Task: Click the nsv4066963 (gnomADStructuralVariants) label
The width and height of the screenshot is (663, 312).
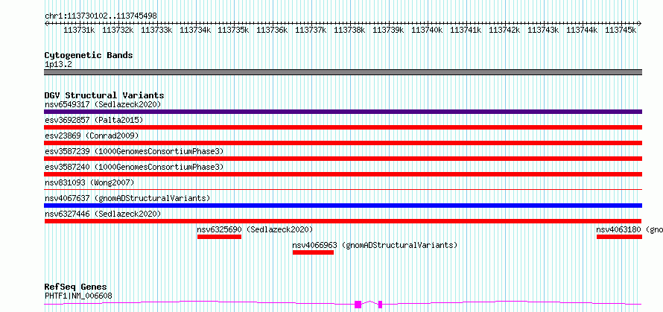Action: point(375,245)
